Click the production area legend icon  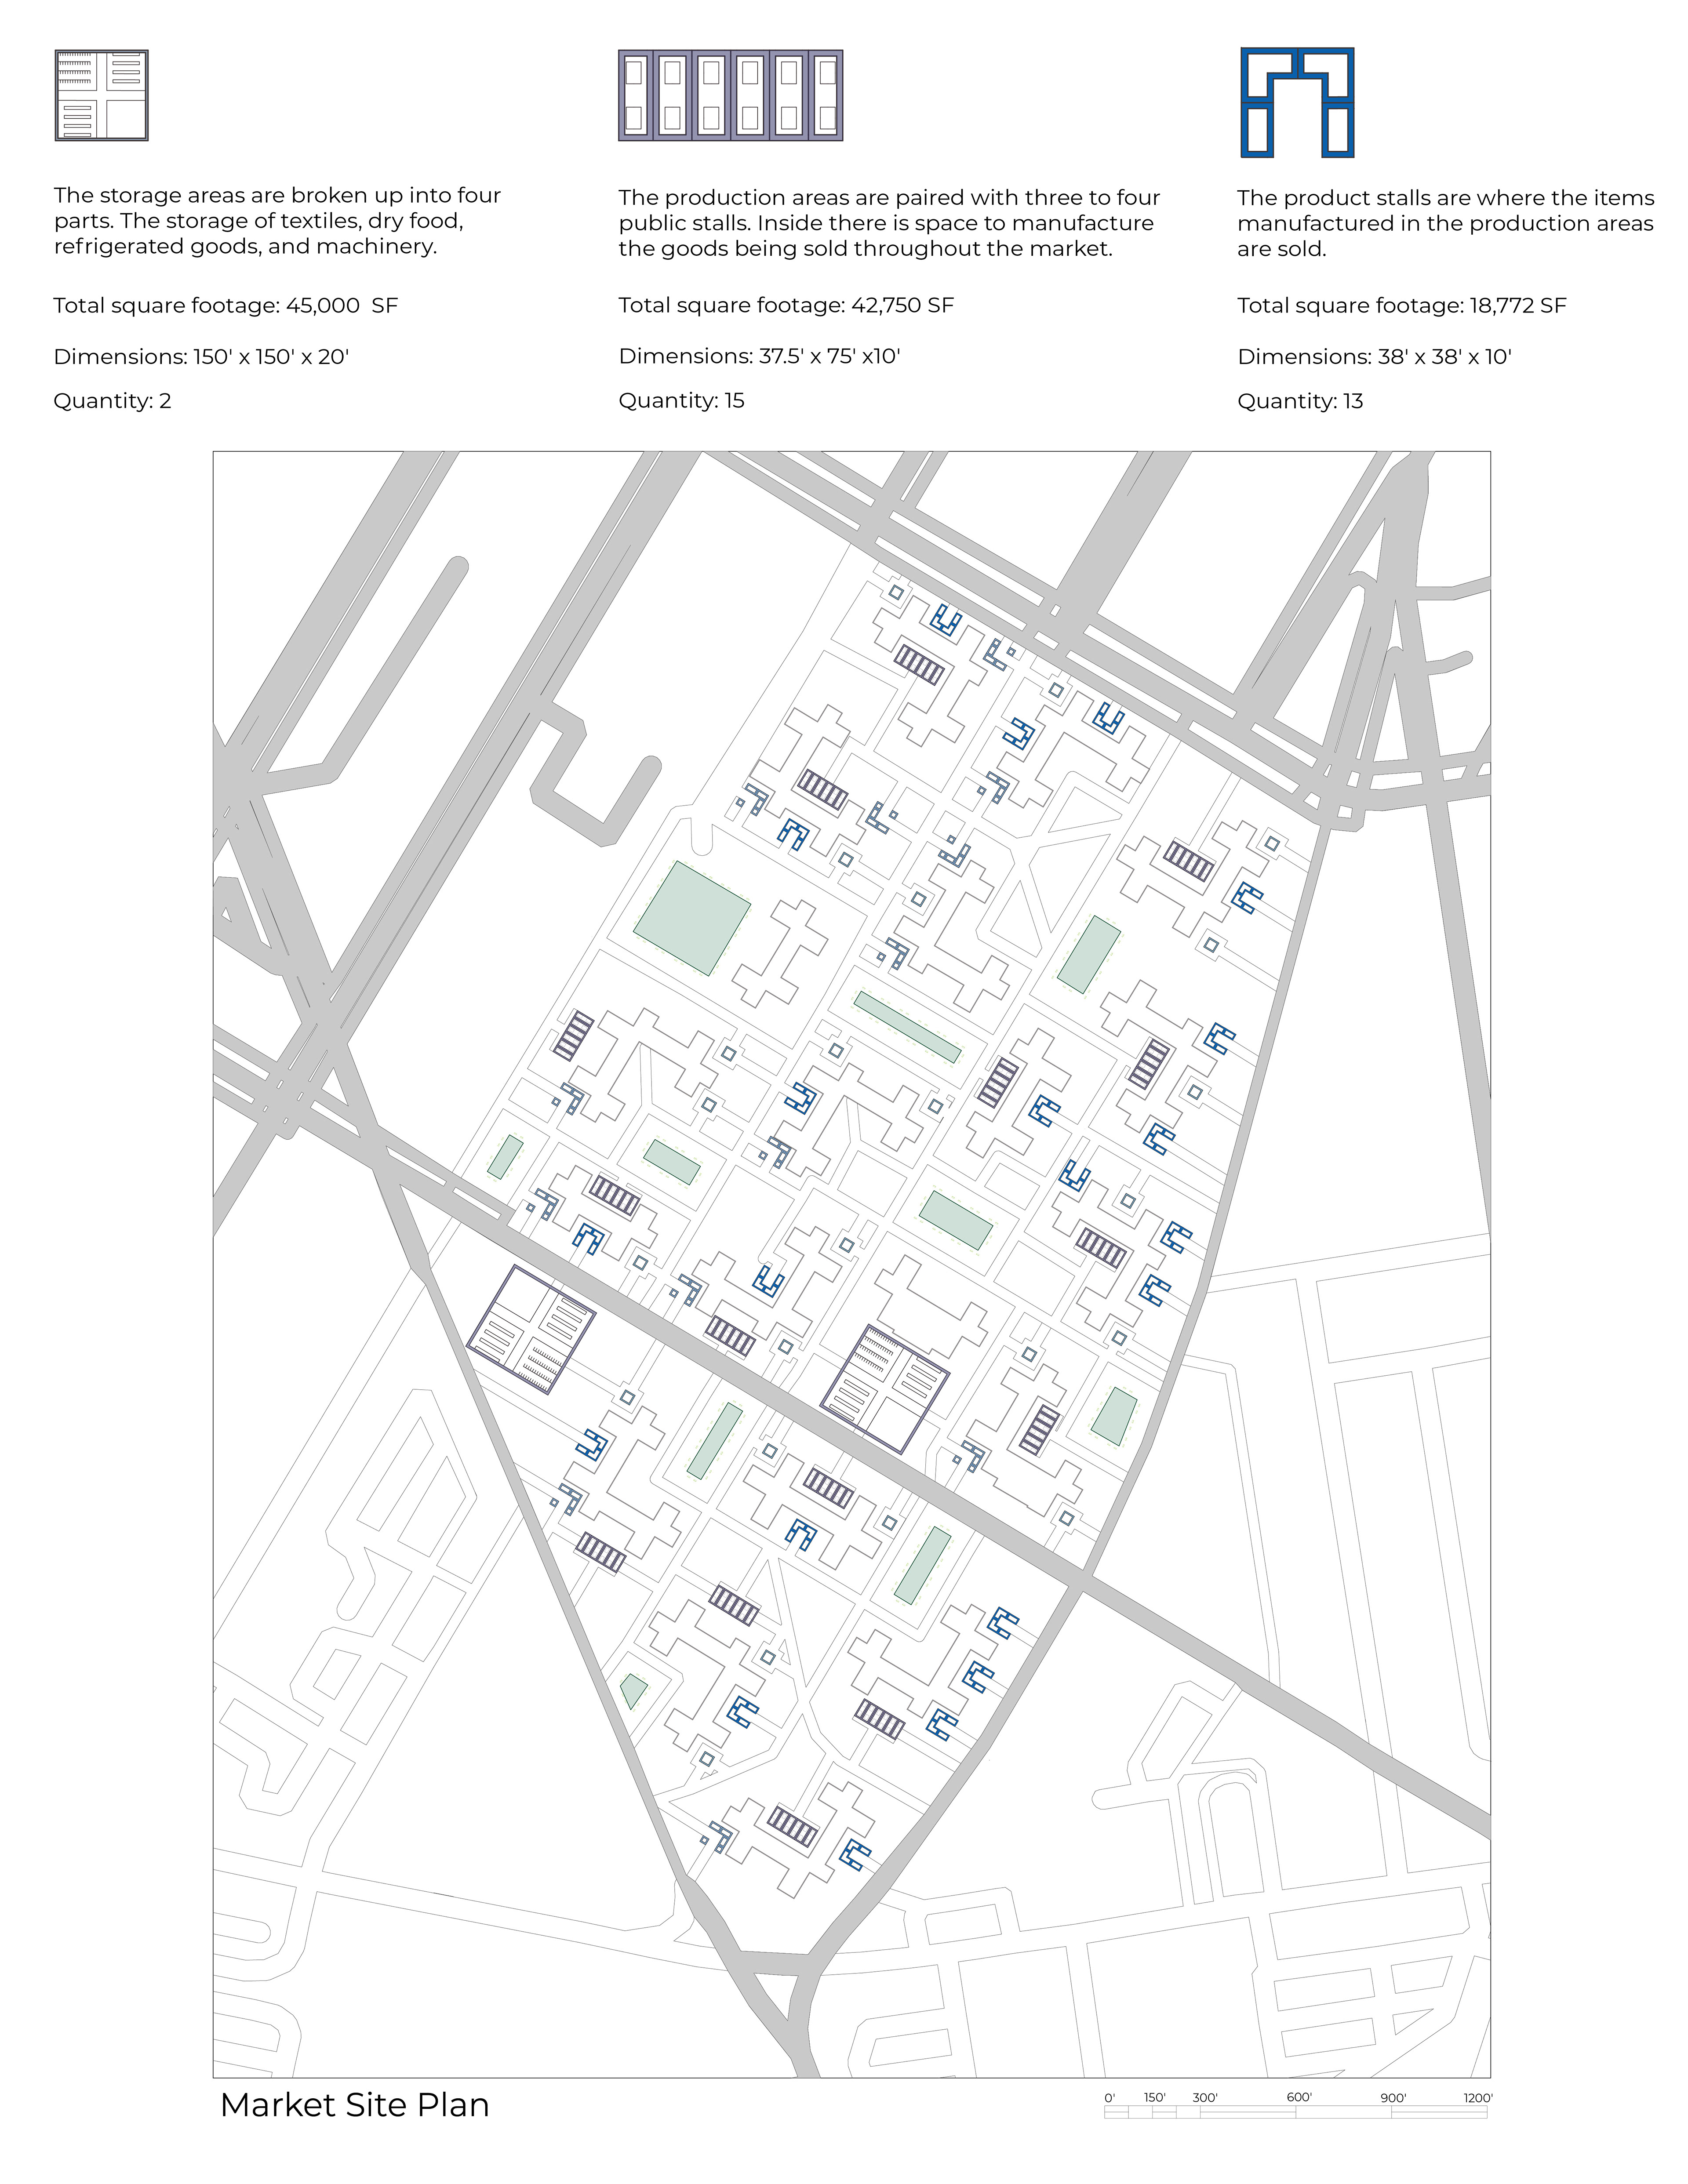tap(730, 95)
